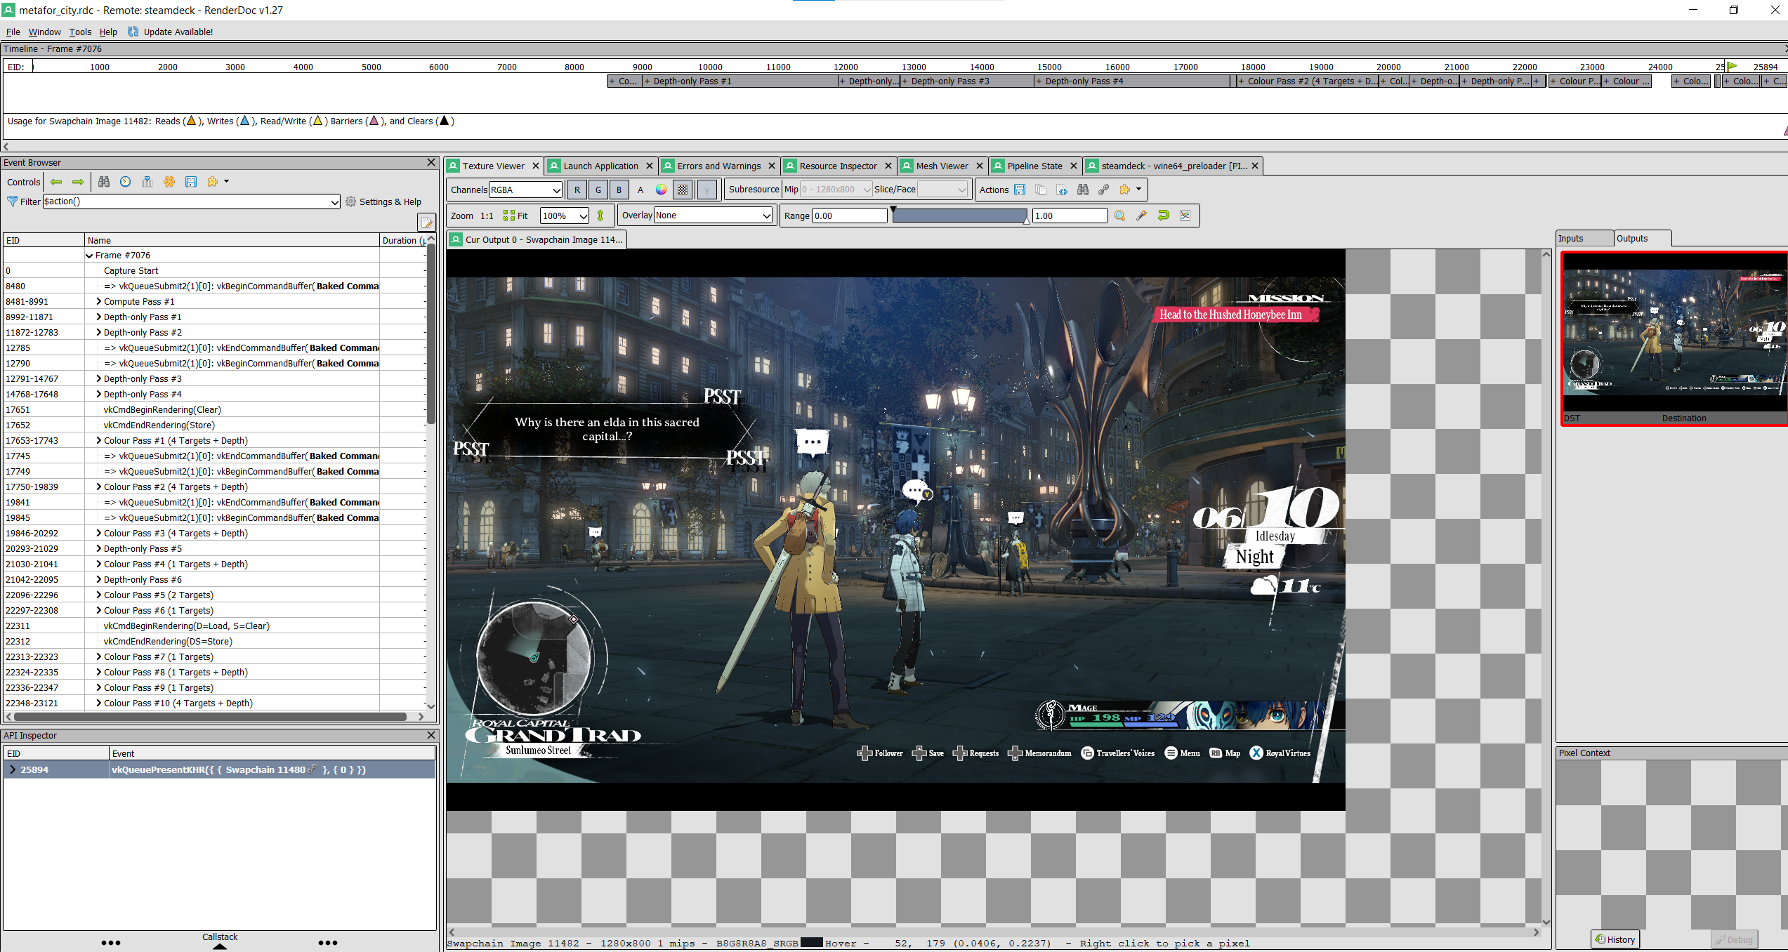Viewport: 1788px width, 952px height.
Task: Click the wand pick-range icon
Action: click(x=1142, y=216)
